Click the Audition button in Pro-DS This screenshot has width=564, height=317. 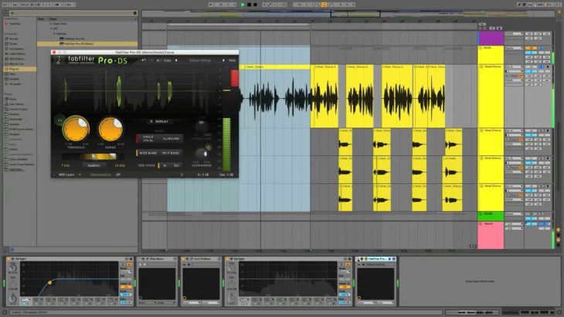tap(94, 165)
